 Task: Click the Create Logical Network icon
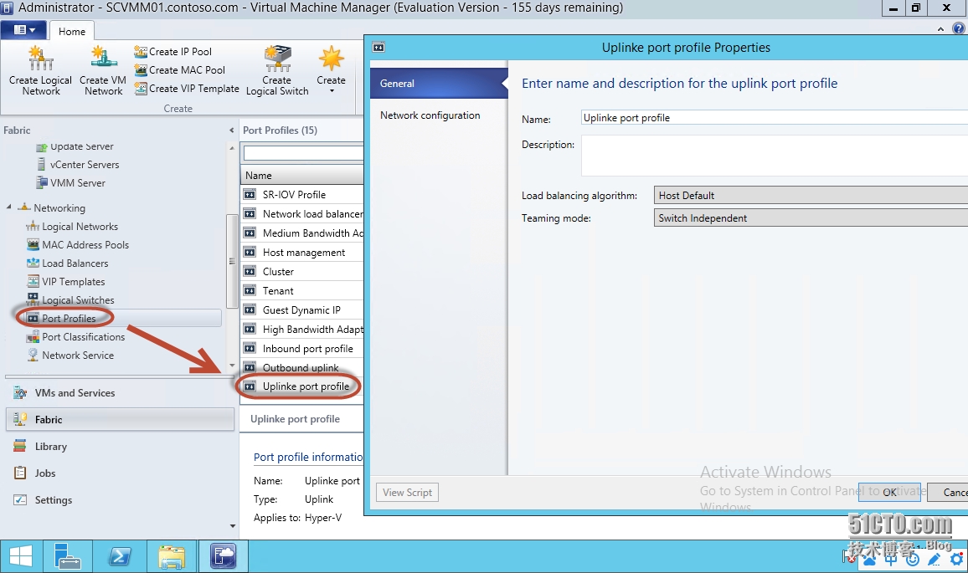click(x=41, y=59)
